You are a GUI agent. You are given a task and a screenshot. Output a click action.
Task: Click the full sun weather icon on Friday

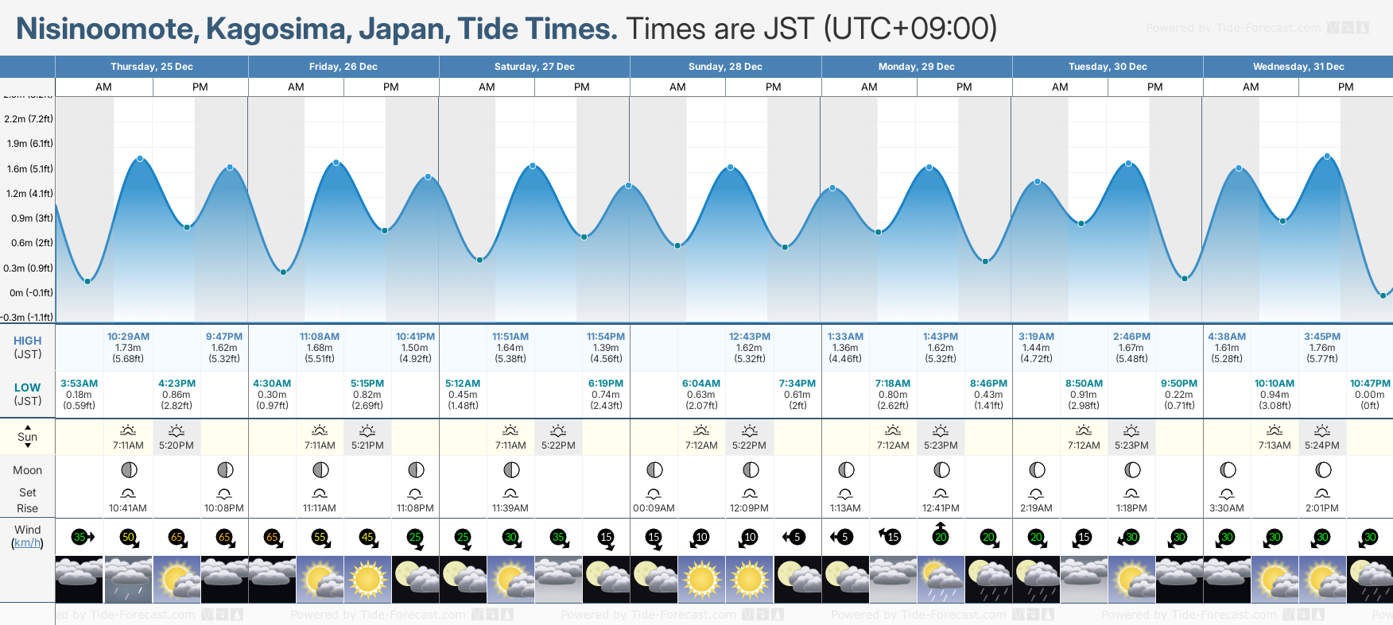tap(368, 580)
